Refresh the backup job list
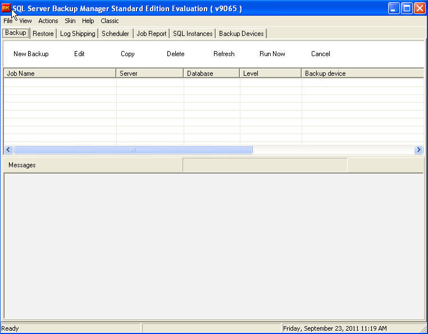The width and height of the screenshot is (428, 334). pyautogui.click(x=224, y=54)
